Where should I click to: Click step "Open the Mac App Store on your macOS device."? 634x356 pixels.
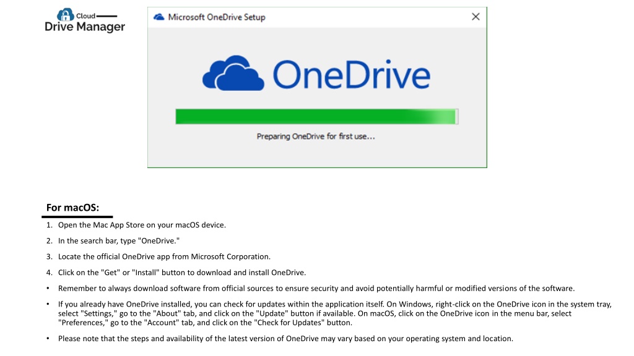[x=142, y=225]
